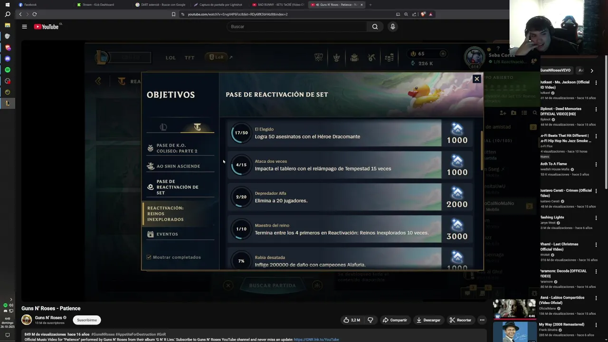Click the plus button next to 65 RP
The height and width of the screenshot is (342, 608).
pyautogui.click(x=443, y=54)
